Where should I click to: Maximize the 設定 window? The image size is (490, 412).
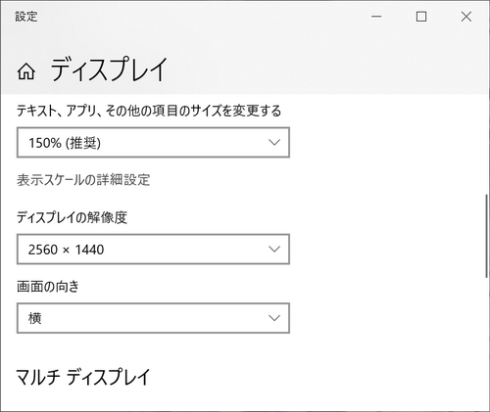421,17
